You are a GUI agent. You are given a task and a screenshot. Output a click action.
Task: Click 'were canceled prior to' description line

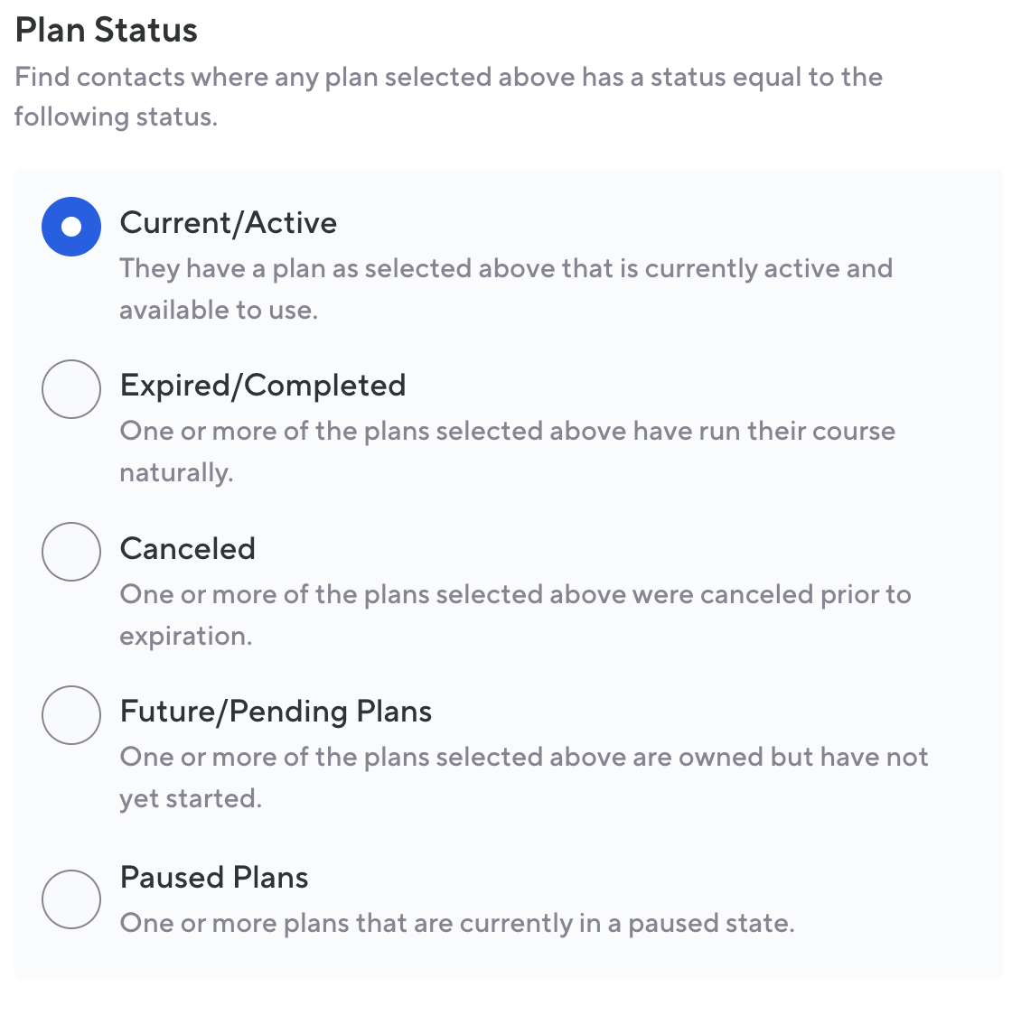pos(515,594)
